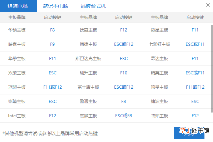
Task: Select ESC或F12 in the 富士康主板 row
Action: (124, 87)
